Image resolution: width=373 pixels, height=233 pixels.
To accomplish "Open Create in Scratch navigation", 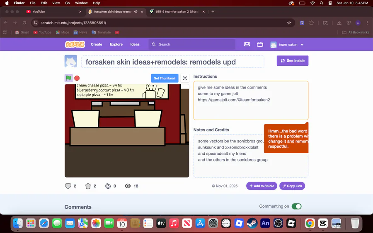I will [96, 44].
